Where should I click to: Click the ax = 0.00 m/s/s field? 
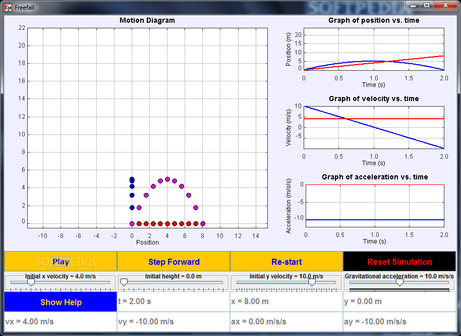(x=286, y=321)
